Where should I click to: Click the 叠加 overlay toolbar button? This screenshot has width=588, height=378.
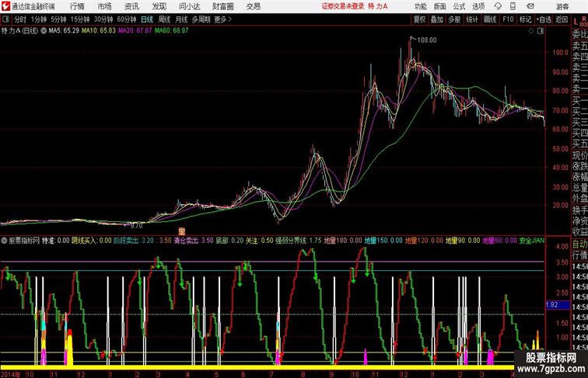coord(437,19)
